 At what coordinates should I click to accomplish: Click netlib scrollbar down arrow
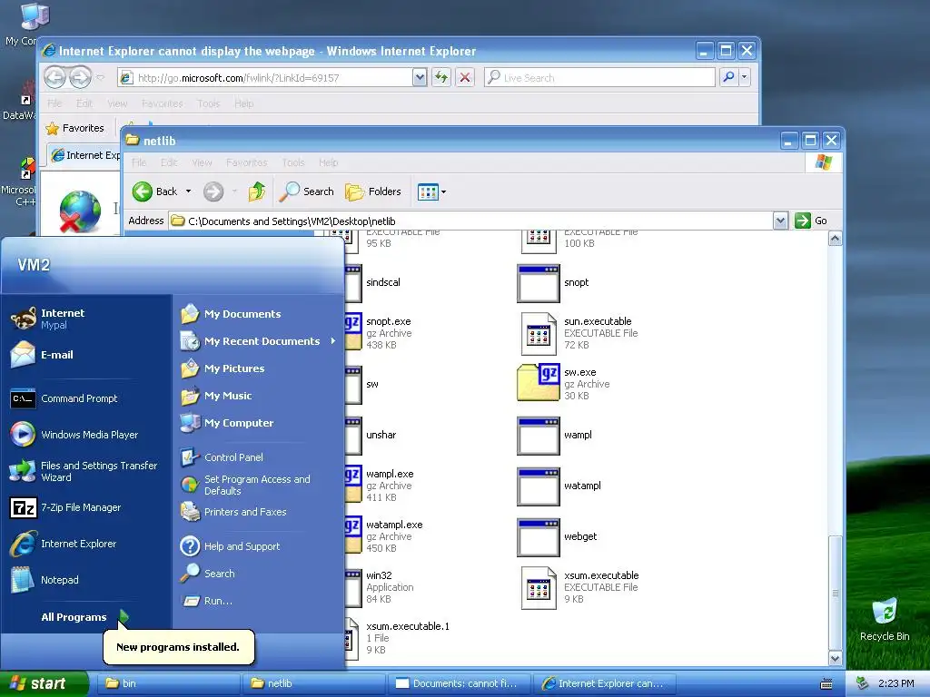836,658
